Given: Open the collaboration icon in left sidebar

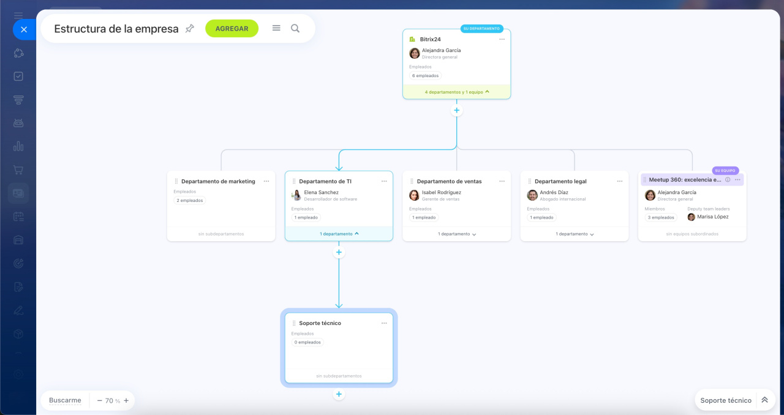Looking at the screenshot, I should (x=18, y=53).
